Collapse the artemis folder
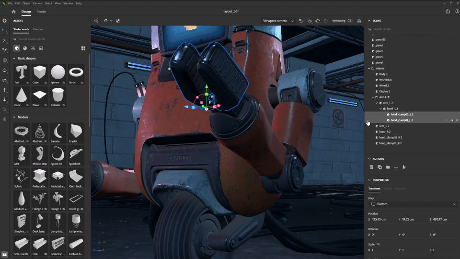Screen dimensions: 460x259 369,69
